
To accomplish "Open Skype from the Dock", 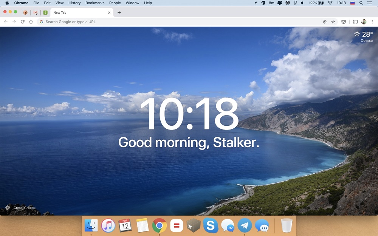I will [x=211, y=225].
